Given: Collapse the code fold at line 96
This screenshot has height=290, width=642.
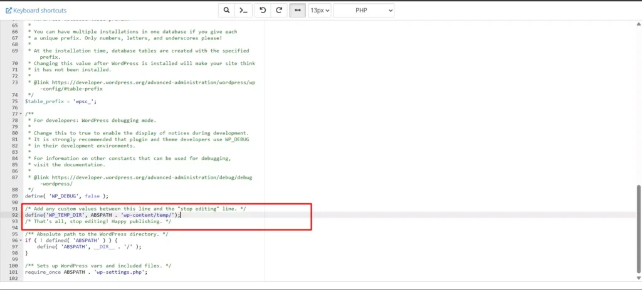Looking at the screenshot, I should click(21, 241).
